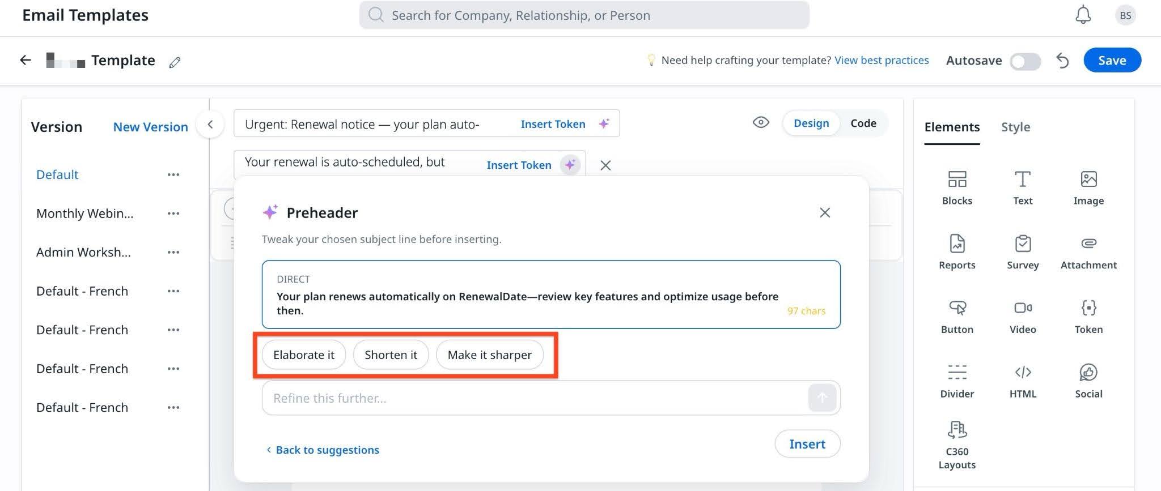Remove the preheader with the X icon
Image resolution: width=1161 pixels, height=491 pixels.
pos(605,165)
